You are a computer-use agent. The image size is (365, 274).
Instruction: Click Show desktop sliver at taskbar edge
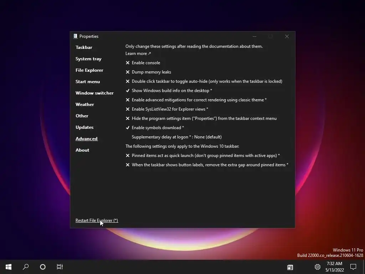[364, 267]
